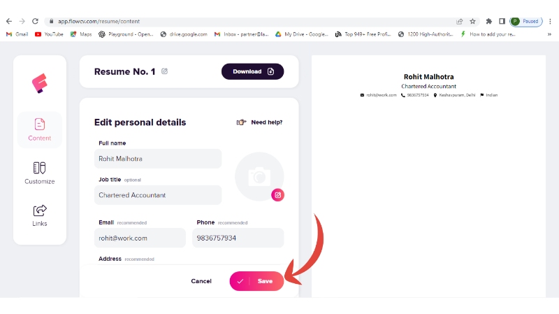
Task: Open the Content section in sidebar
Action: (x=40, y=129)
